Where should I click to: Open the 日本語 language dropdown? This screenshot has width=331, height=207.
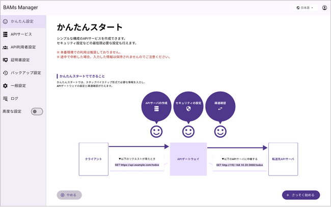click(305, 8)
